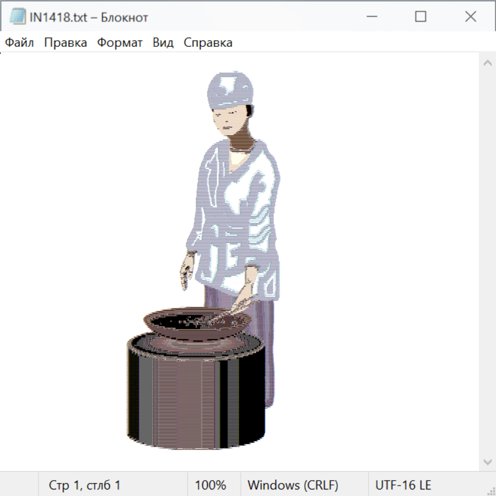Open the Справка menu
496x496 pixels.
pyautogui.click(x=208, y=43)
